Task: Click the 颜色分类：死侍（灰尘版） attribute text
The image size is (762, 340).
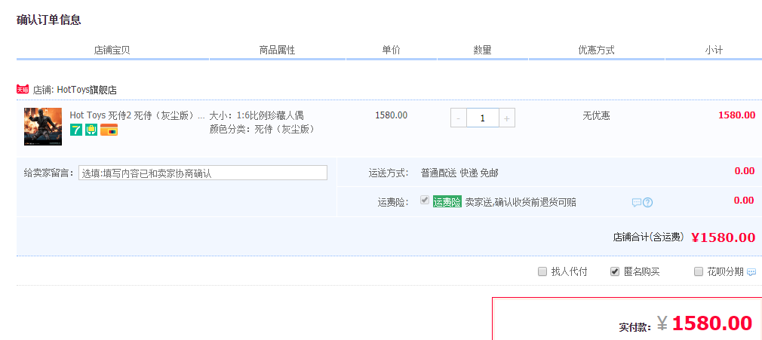Action: (263, 129)
